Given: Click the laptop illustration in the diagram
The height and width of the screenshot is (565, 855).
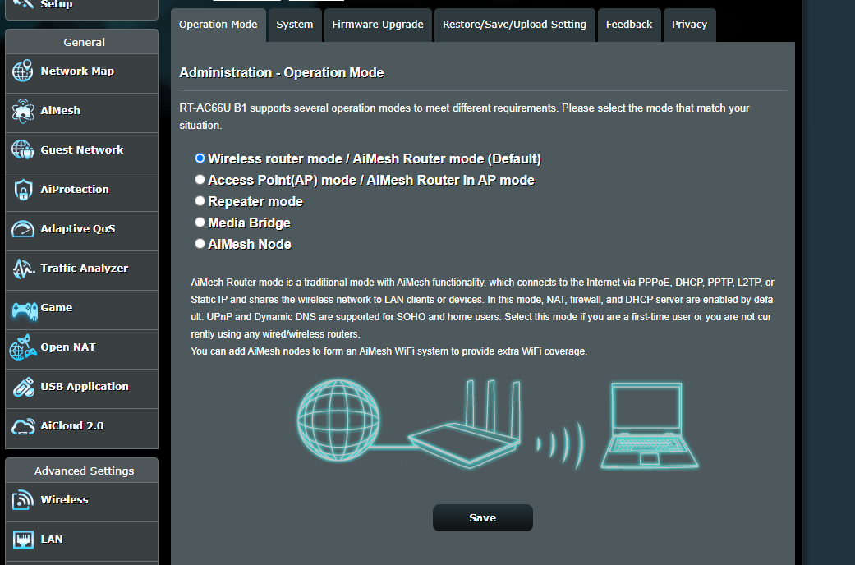Looking at the screenshot, I should click(650, 425).
